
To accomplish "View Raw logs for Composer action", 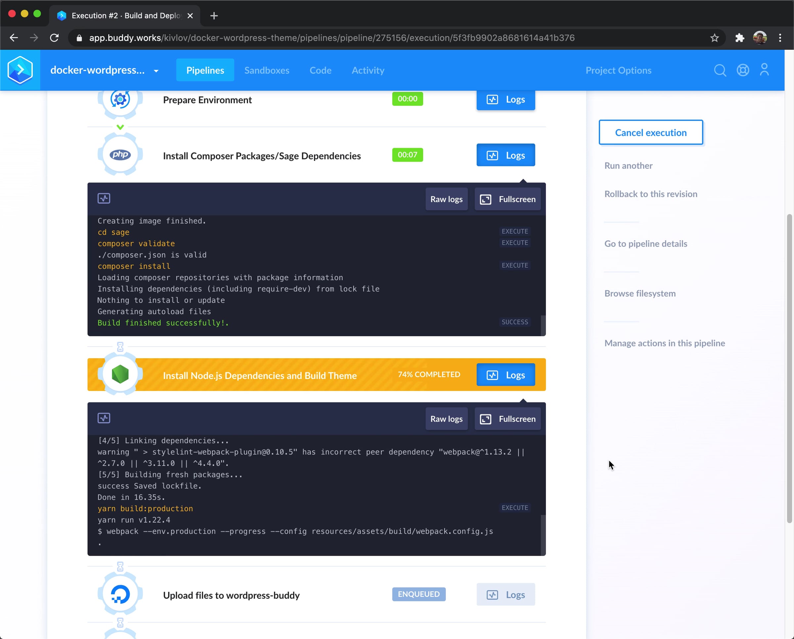I will (446, 199).
